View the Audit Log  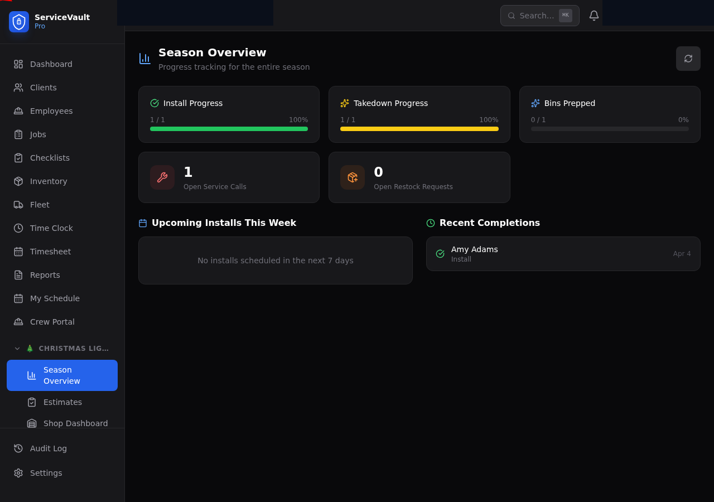point(48,448)
